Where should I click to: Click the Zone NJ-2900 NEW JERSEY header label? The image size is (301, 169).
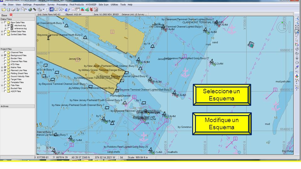(106, 14)
